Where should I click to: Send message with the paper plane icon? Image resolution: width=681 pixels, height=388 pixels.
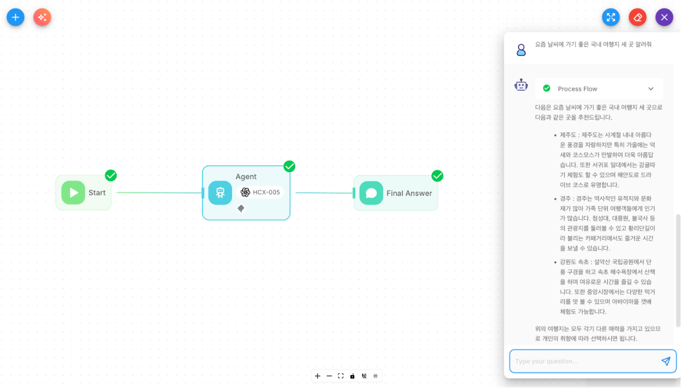(666, 361)
